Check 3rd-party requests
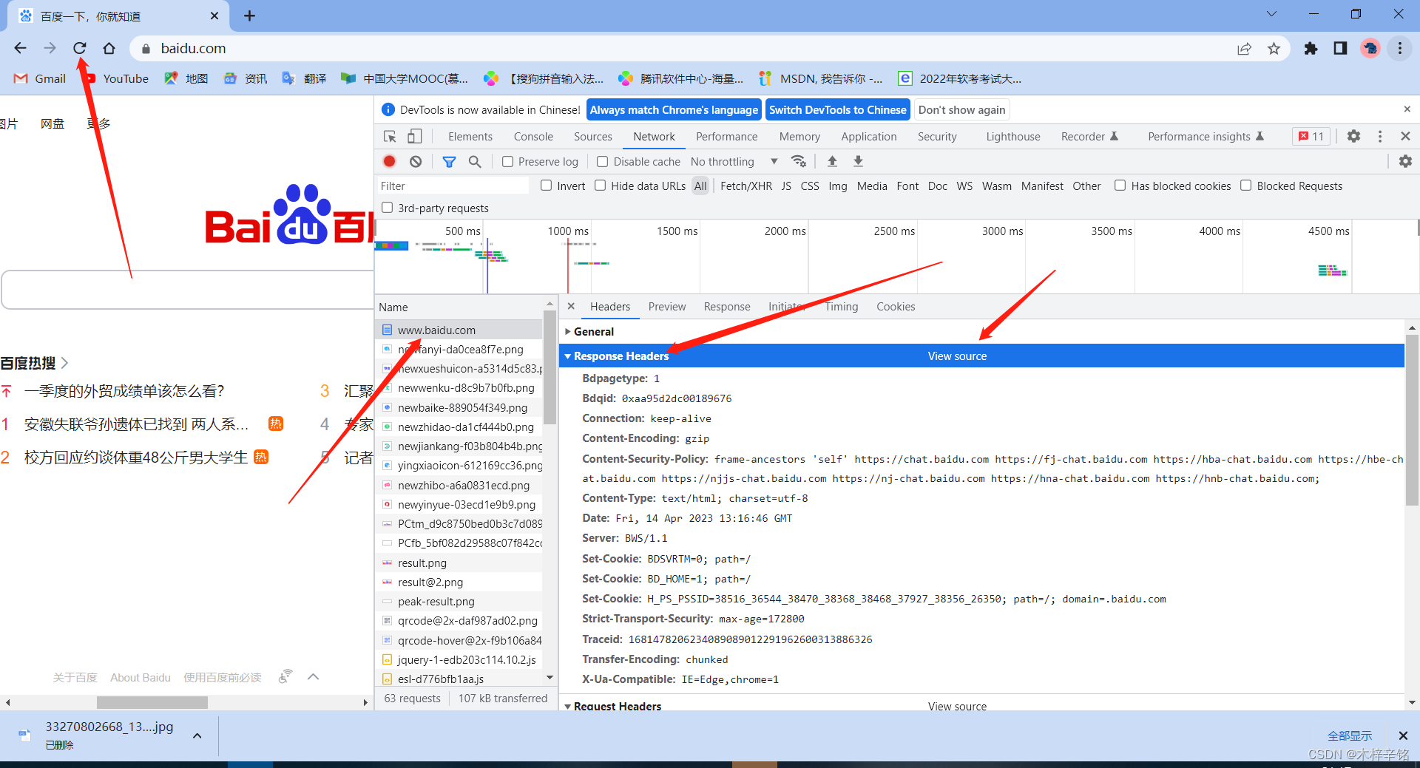 tap(387, 208)
